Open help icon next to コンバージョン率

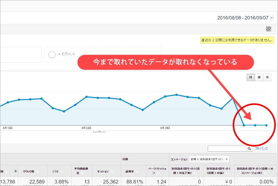tap(266, 173)
